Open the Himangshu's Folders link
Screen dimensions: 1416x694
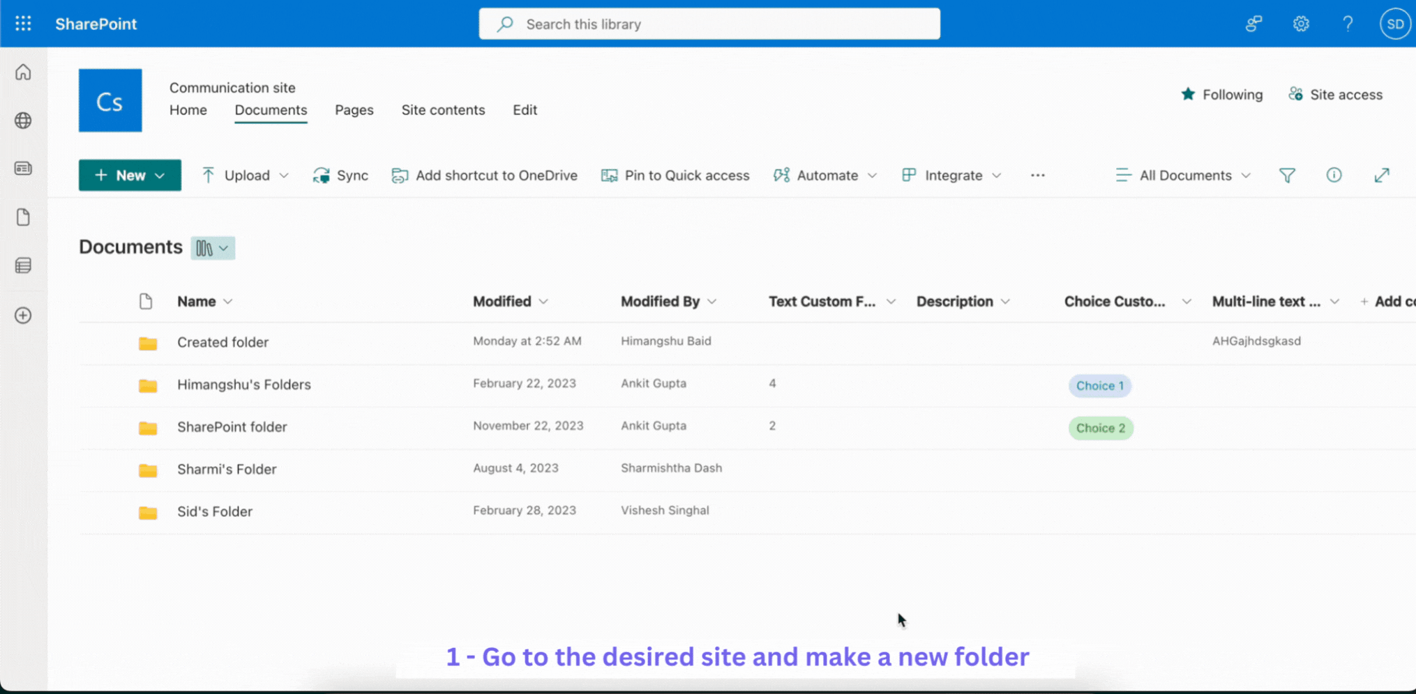(x=244, y=385)
